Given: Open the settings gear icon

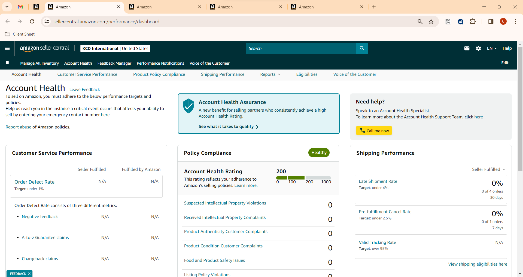Looking at the screenshot, I should click(x=478, y=48).
